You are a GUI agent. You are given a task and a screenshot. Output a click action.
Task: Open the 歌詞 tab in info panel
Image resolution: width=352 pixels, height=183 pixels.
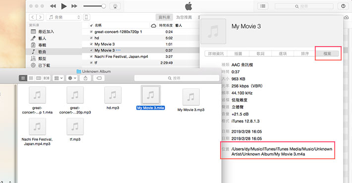260,54
